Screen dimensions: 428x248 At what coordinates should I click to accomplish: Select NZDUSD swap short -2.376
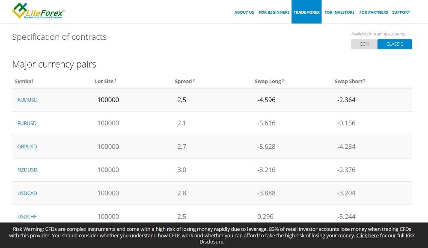[346, 170]
